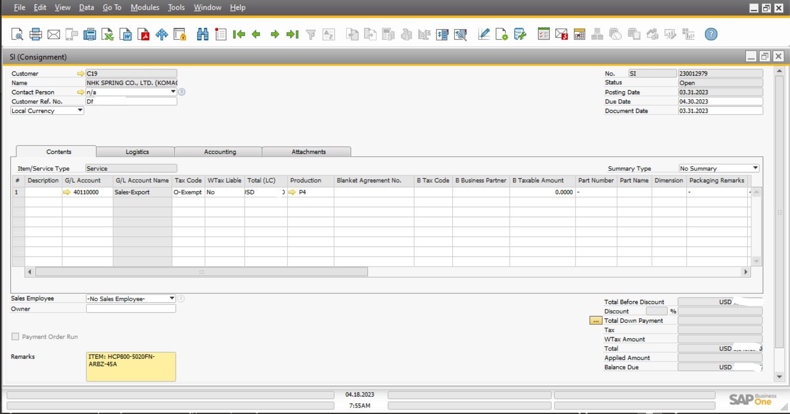Open the Calendar toolbar icon
The width and height of the screenshot is (790, 414).
click(579, 34)
